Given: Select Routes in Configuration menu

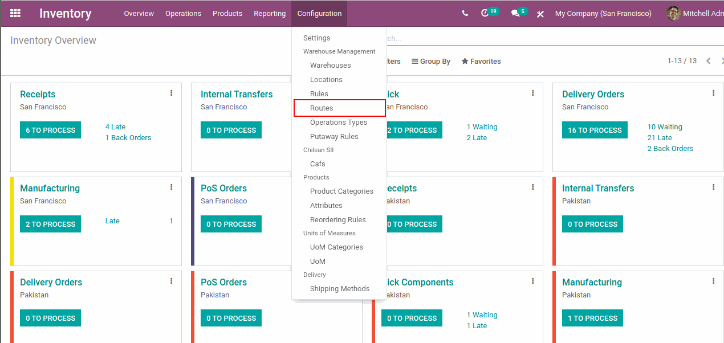Looking at the screenshot, I should pyautogui.click(x=322, y=108).
